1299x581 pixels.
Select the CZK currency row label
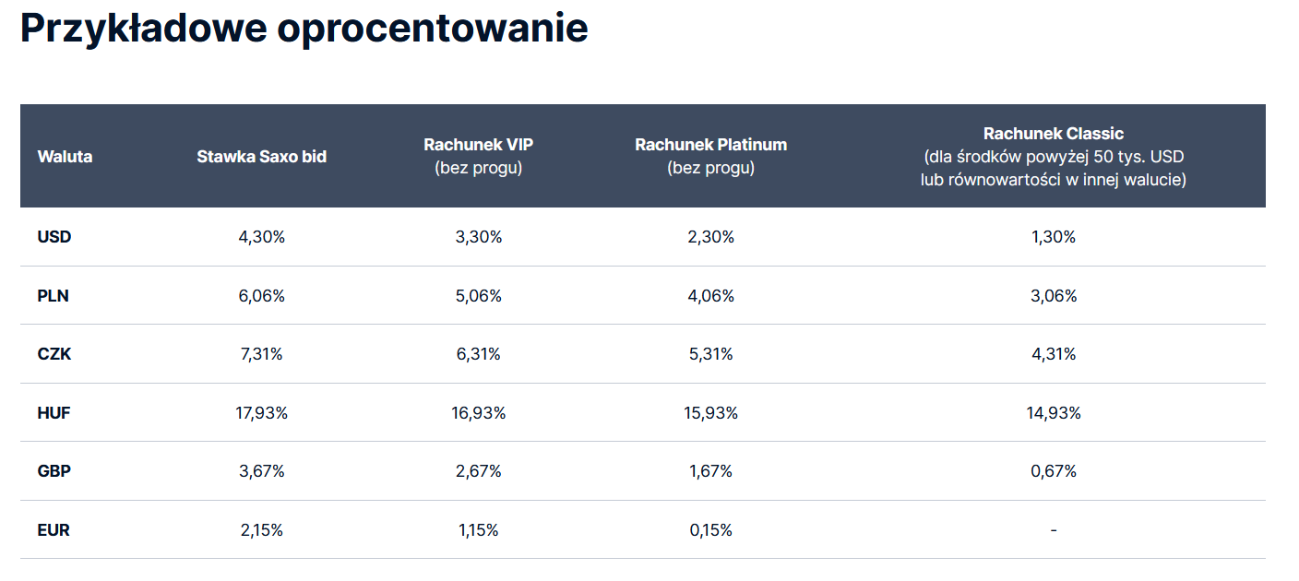point(54,354)
